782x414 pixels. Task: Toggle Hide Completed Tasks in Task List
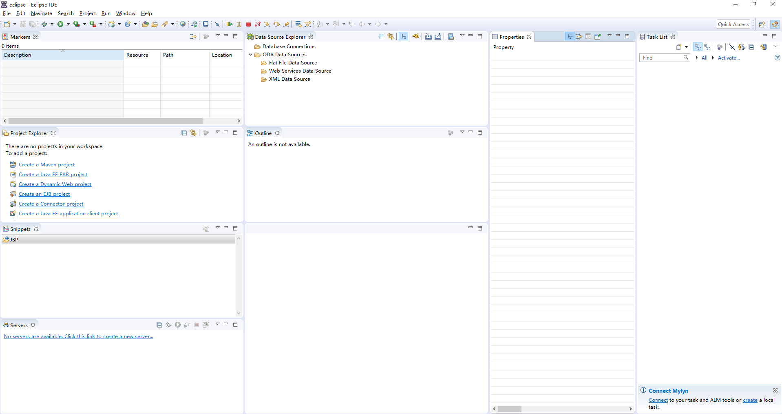point(732,47)
